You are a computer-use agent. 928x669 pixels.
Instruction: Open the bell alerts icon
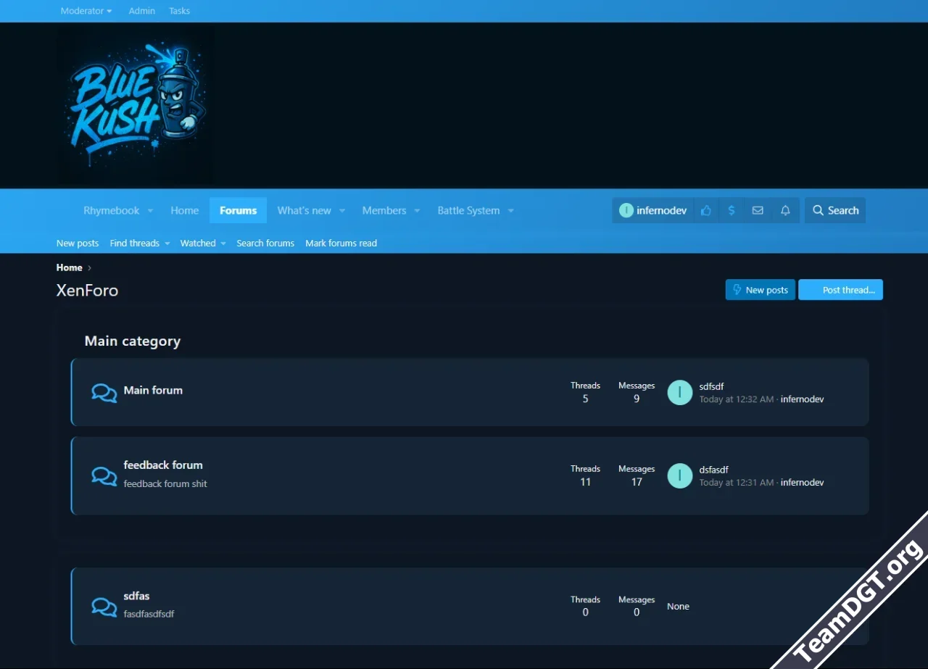785,210
